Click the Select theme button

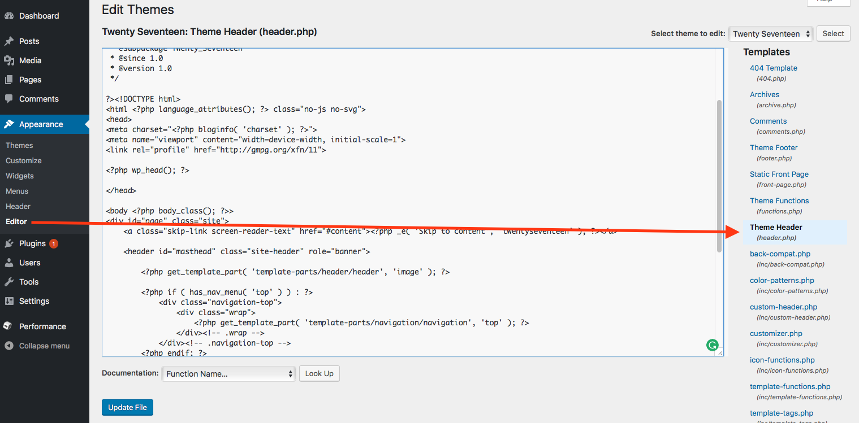pos(833,34)
